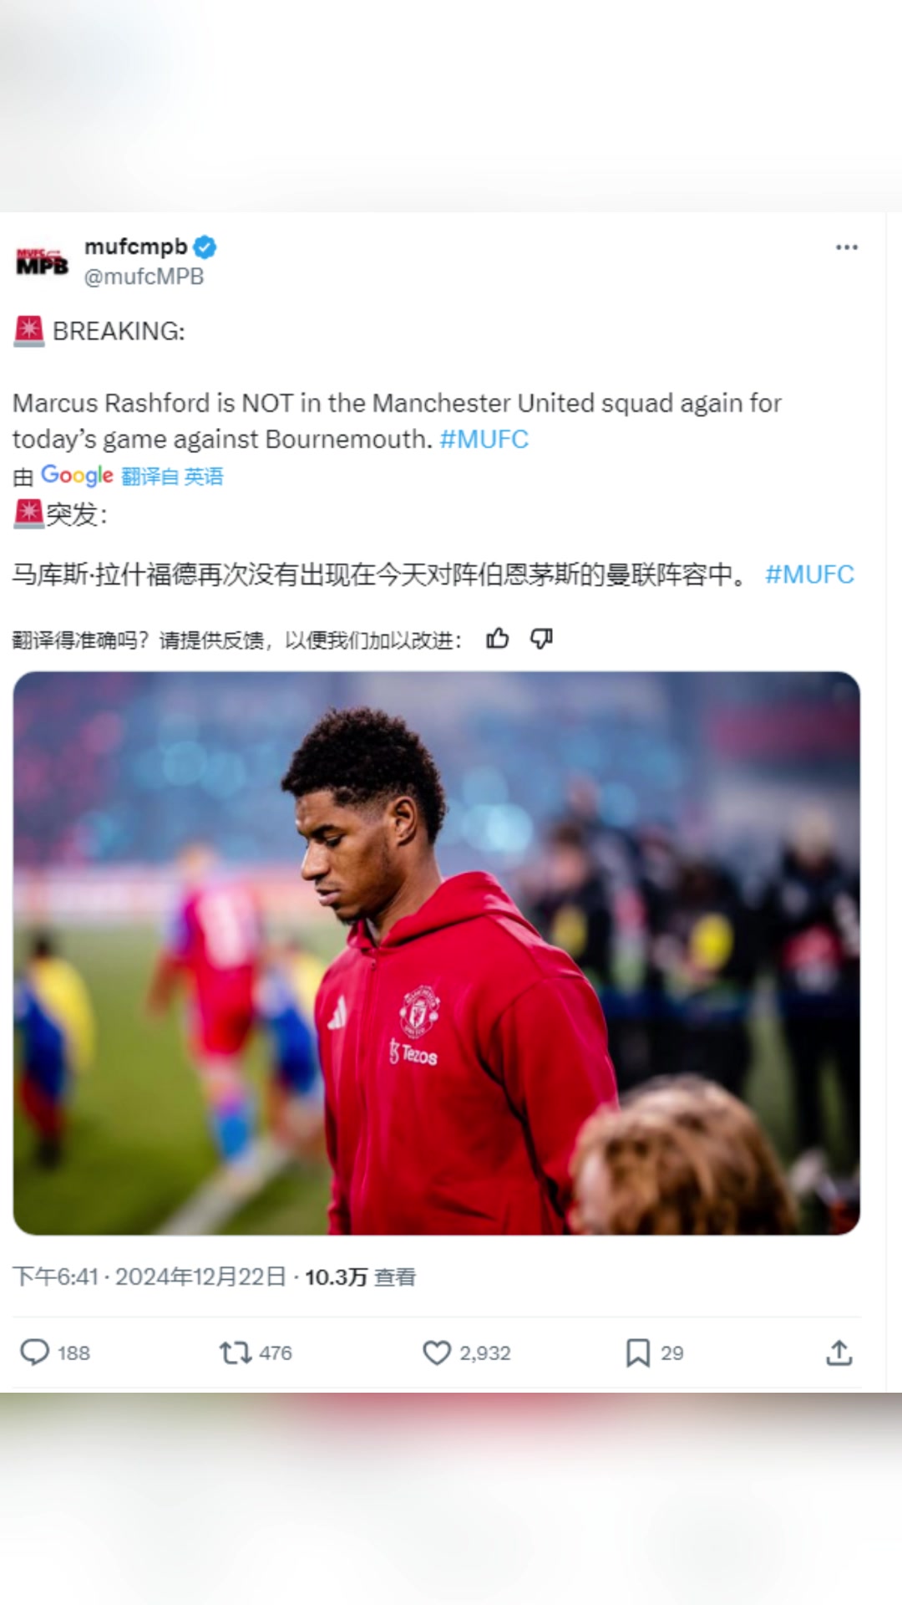The height and width of the screenshot is (1605, 902).
Task: Click the retweet arrows icon
Action: click(x=236, y=1353)
